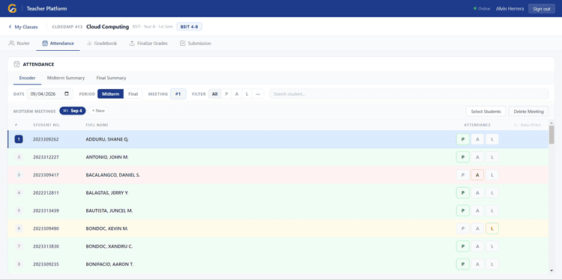Mark BONDOC, XANDRU C. as Present
Viewport: 562px width, 280px height.
(463, 246)
